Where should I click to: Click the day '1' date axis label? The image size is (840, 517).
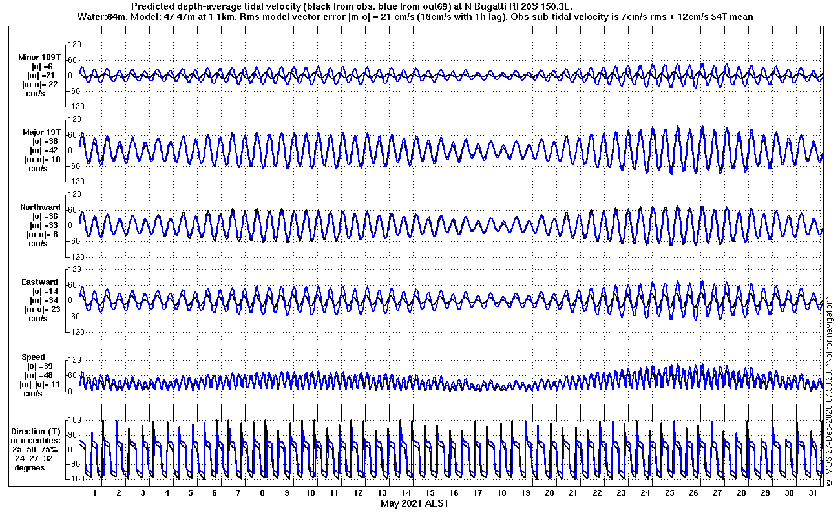pos(95,493)
